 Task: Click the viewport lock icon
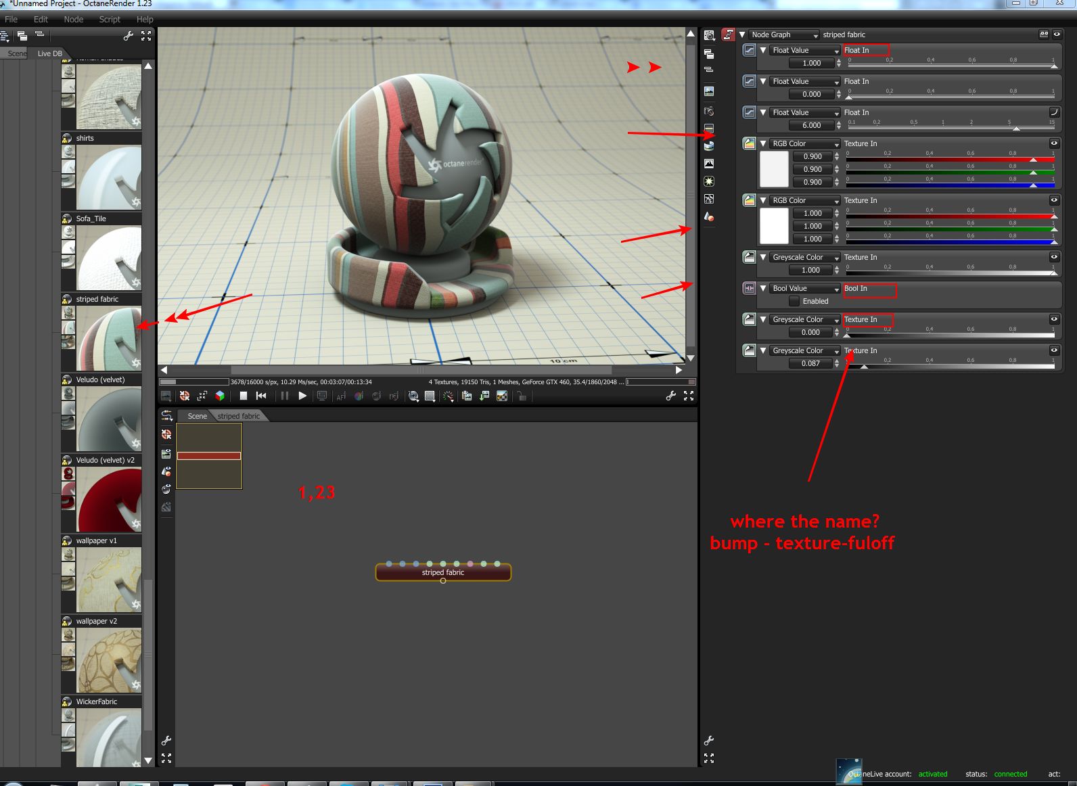[x=522, y=396]
